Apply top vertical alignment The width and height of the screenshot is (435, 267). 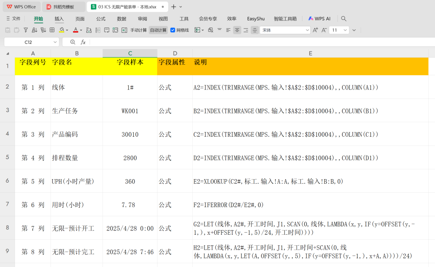click(x=220, y=30)
